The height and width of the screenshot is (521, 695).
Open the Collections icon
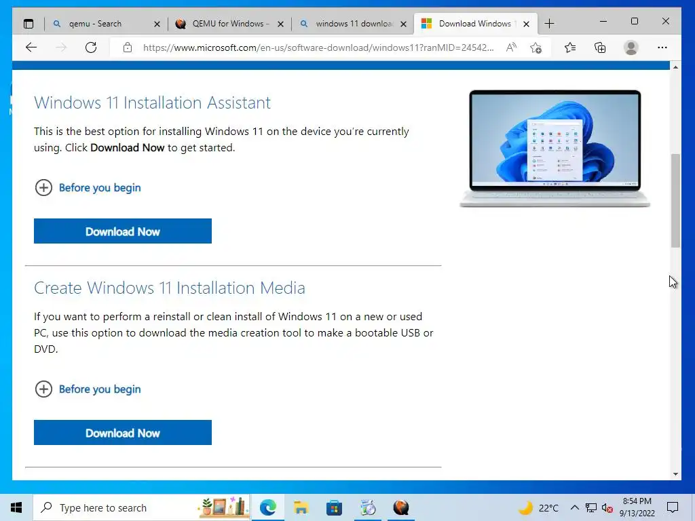600,47
